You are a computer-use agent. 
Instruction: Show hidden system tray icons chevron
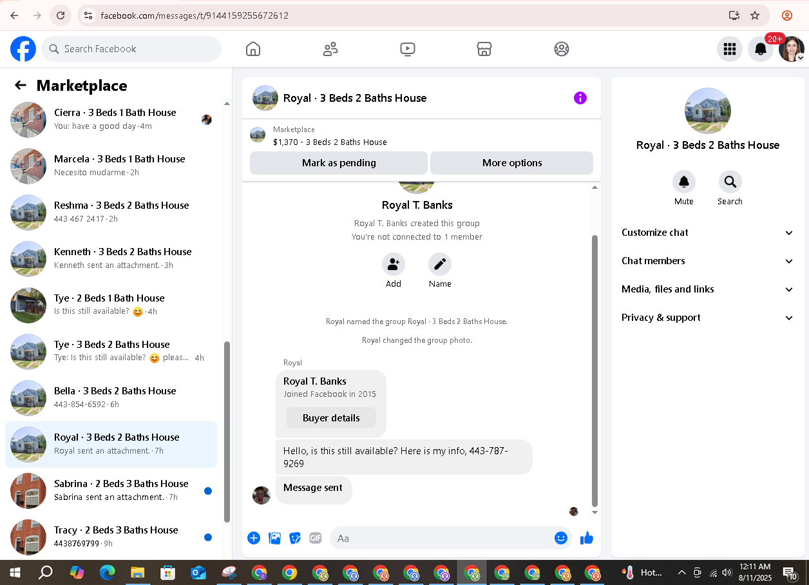point(681,572)
